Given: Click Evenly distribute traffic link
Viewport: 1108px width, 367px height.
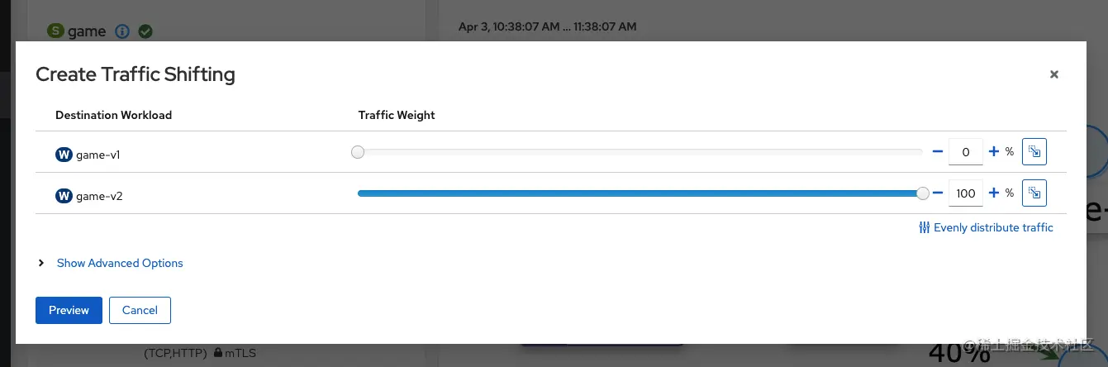Looking at the screenshot, I should pyautogui.click(x=993, y=227).
